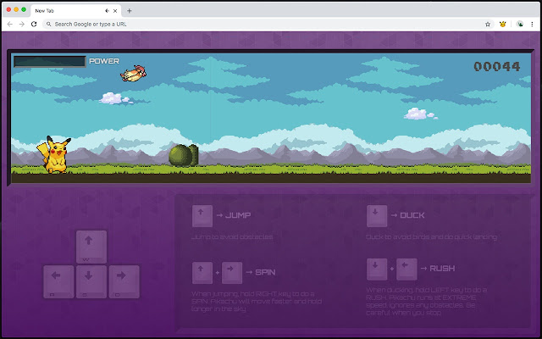Reload the page with the refresh icon
Screen dimensions: 542x339
(34, 25)
